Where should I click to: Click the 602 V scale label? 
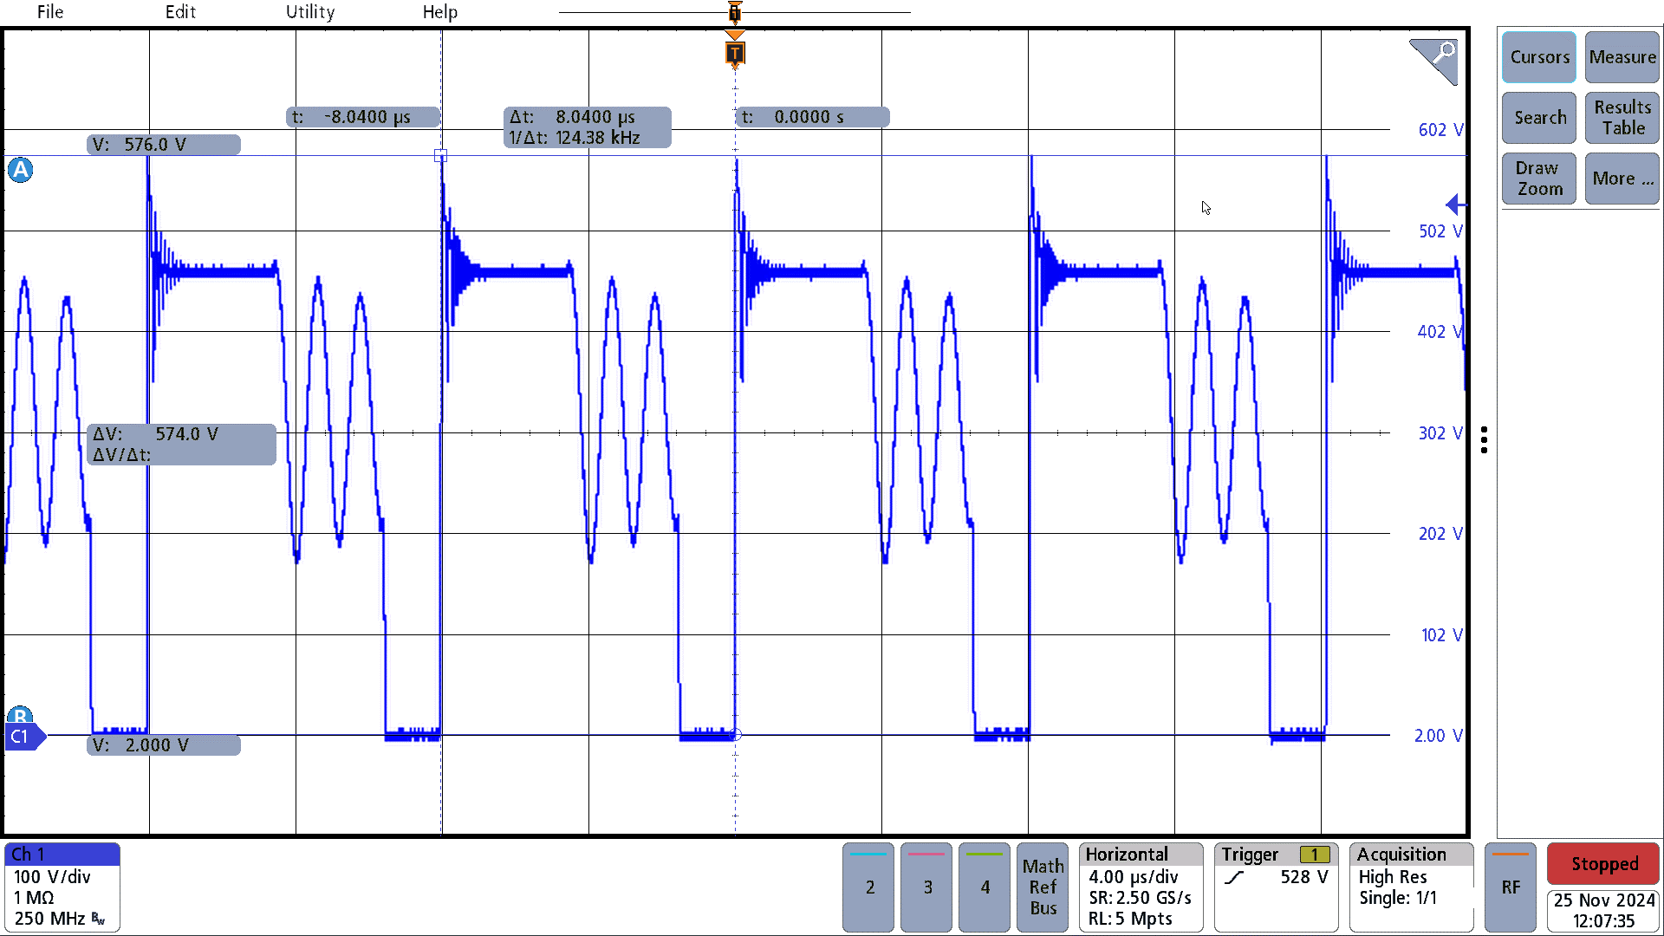[x=1440, y=130]
